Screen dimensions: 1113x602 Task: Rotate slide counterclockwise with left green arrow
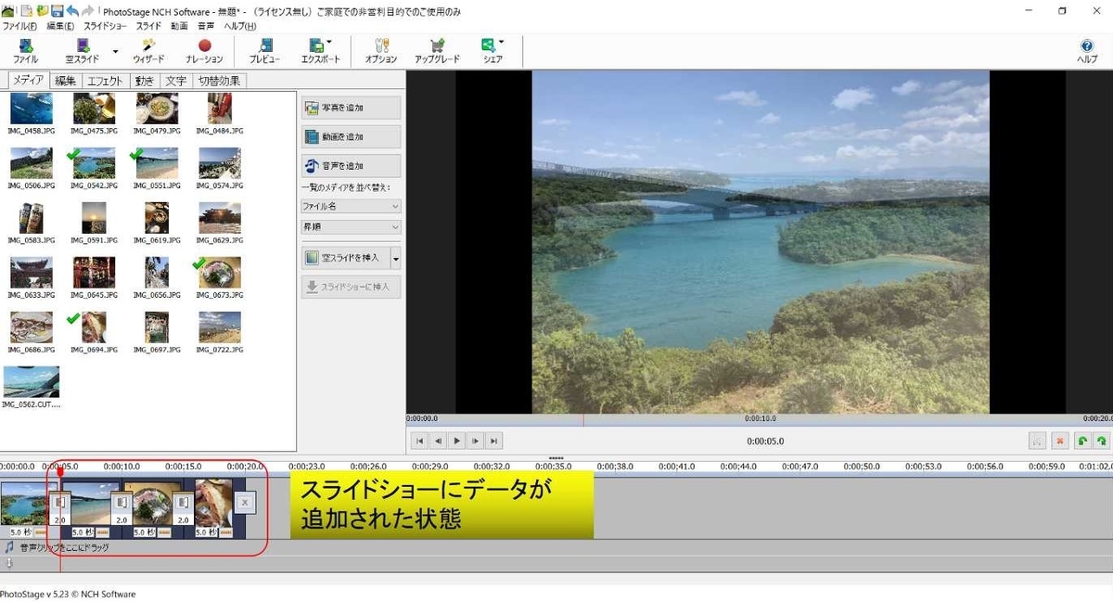coord(1081,442)
